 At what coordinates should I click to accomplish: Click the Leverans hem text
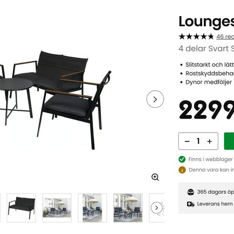point(214,204)
